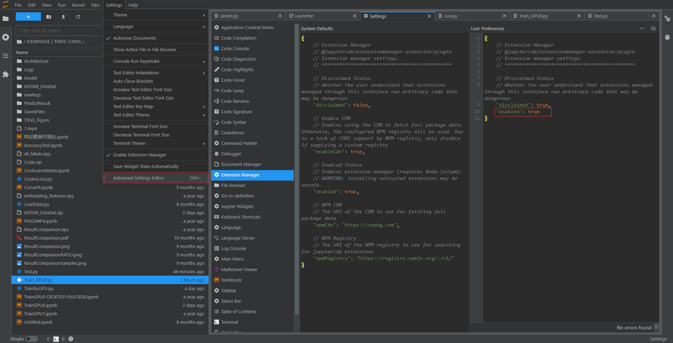Uncheck Autosave Documents in Settings menu
This screenshot has height=343, width=673.
tap(135, 38)
